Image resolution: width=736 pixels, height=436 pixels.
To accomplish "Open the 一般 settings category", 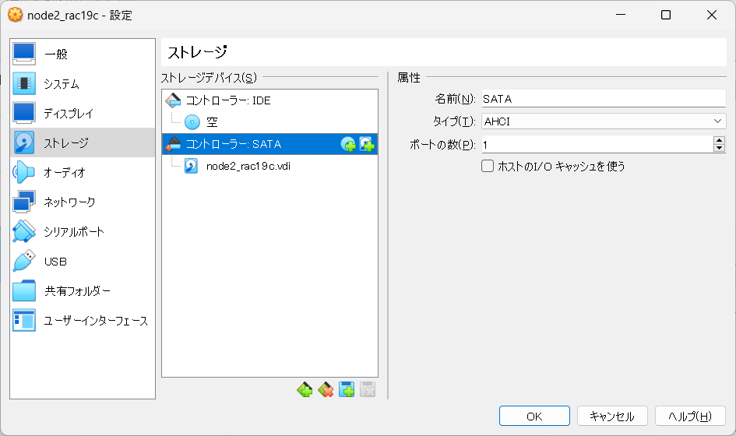I will [x=83, y=54].
